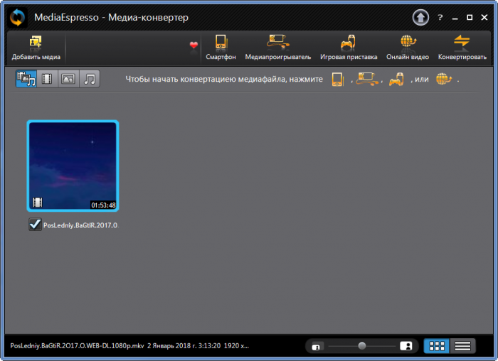Click the 01:53:48 duration label on the thumbnail
The height and width of the screenshot is (361, 498).
[103, 205]
